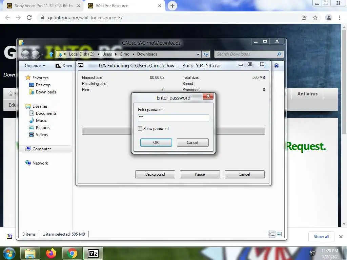Viewport: 347px width, 260px height.
Task: Click Chrome share page icon
Action: click(x=304, y=18)
